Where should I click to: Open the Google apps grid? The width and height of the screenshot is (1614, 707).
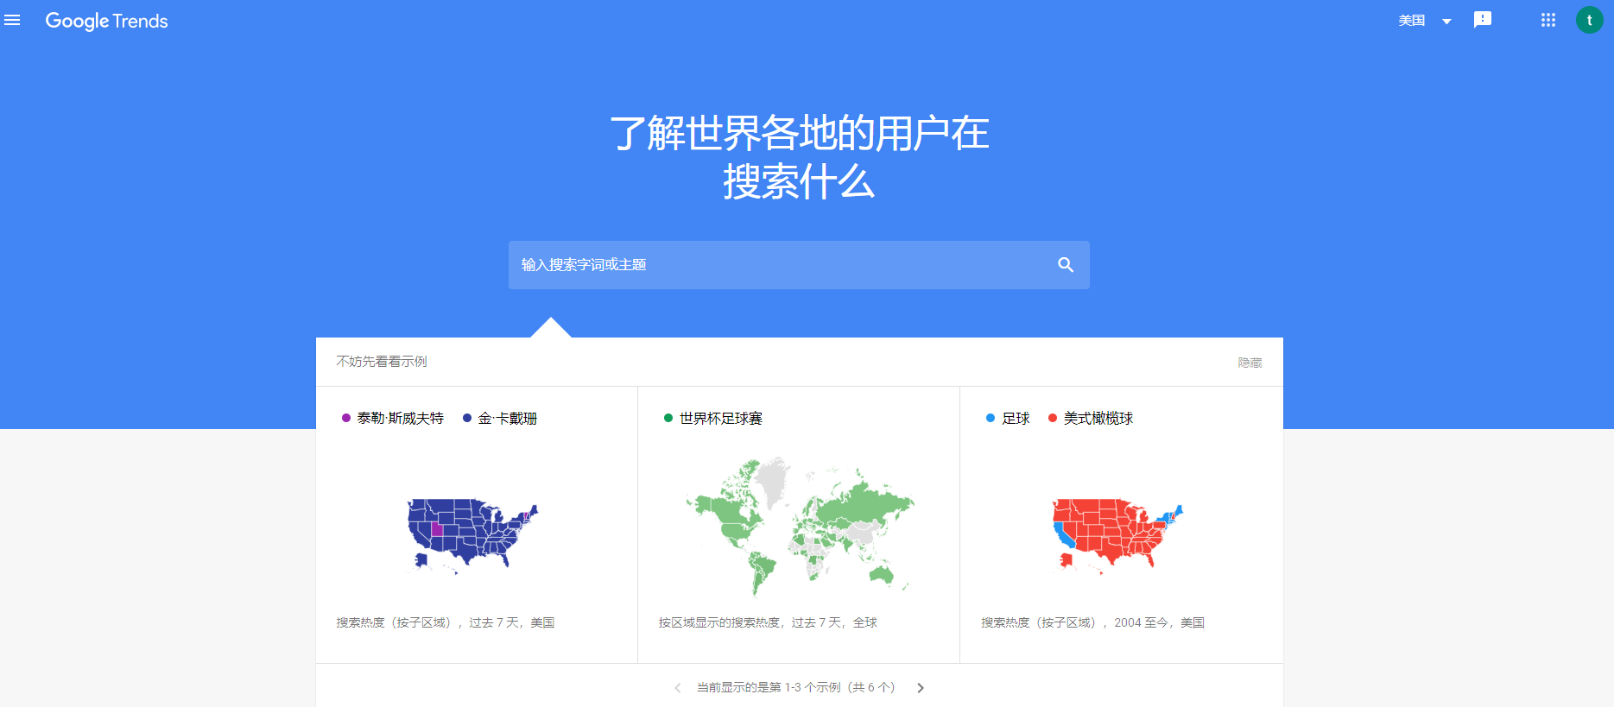point(1548,20)
